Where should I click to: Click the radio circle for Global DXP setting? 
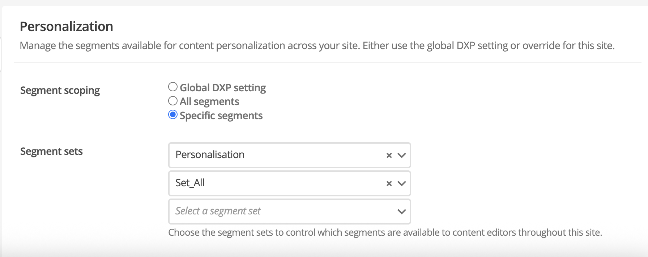point(172,87)
